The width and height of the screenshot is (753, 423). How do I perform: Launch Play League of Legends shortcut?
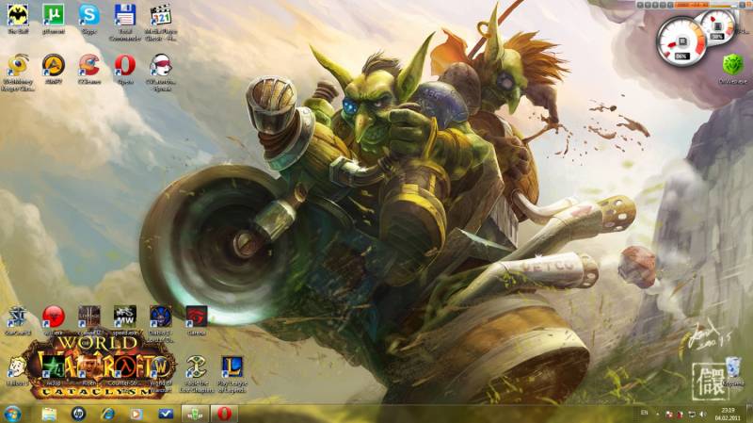point(232,374)
